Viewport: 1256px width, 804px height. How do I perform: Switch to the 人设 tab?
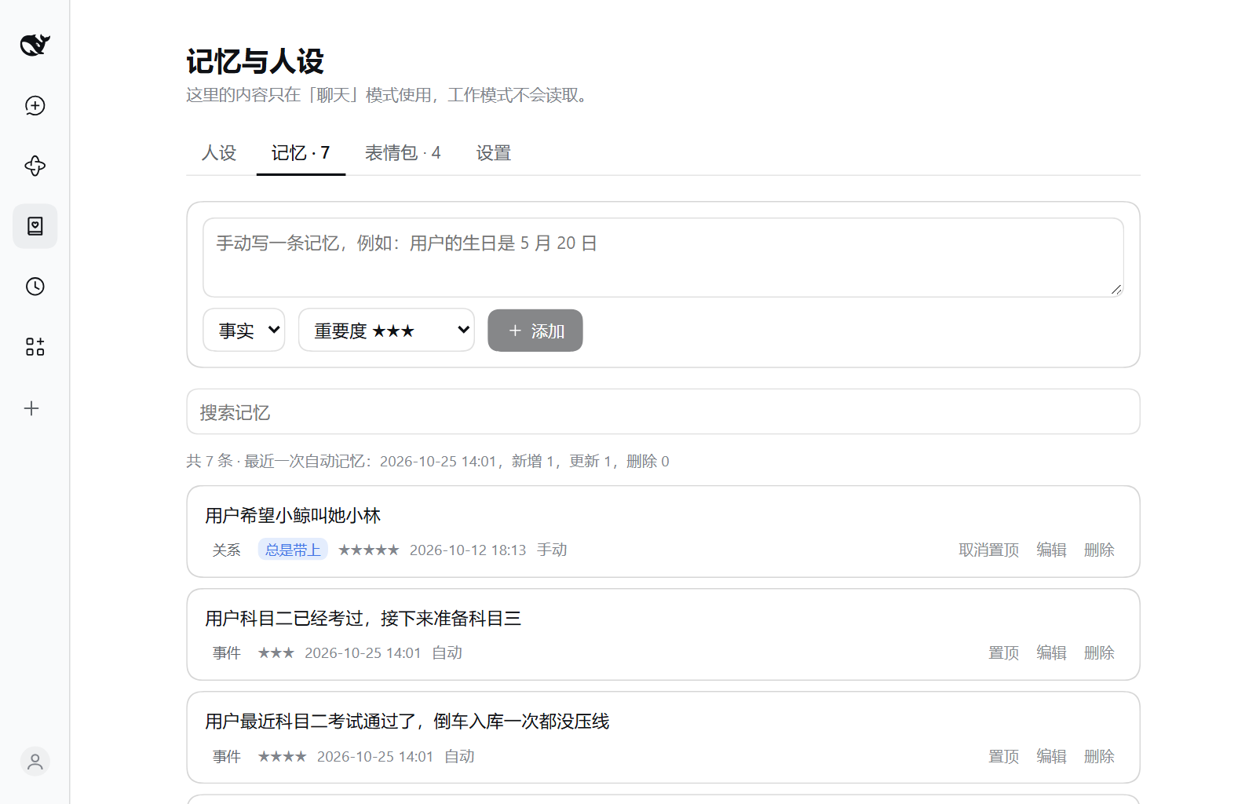[219, 153]
